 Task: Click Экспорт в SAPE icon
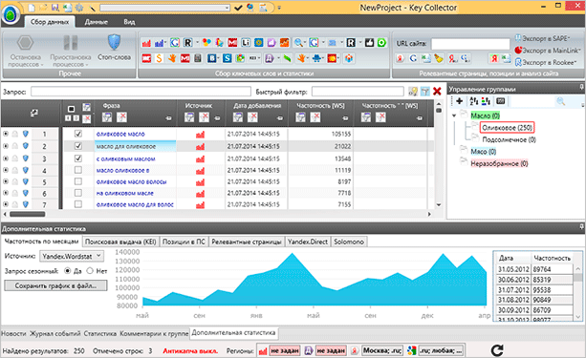pyautogui.click(x=518, y=38)
